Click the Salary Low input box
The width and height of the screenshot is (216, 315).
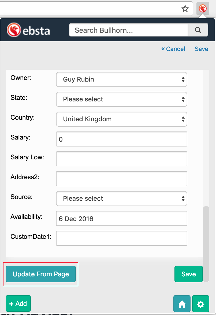pos(121,159)
